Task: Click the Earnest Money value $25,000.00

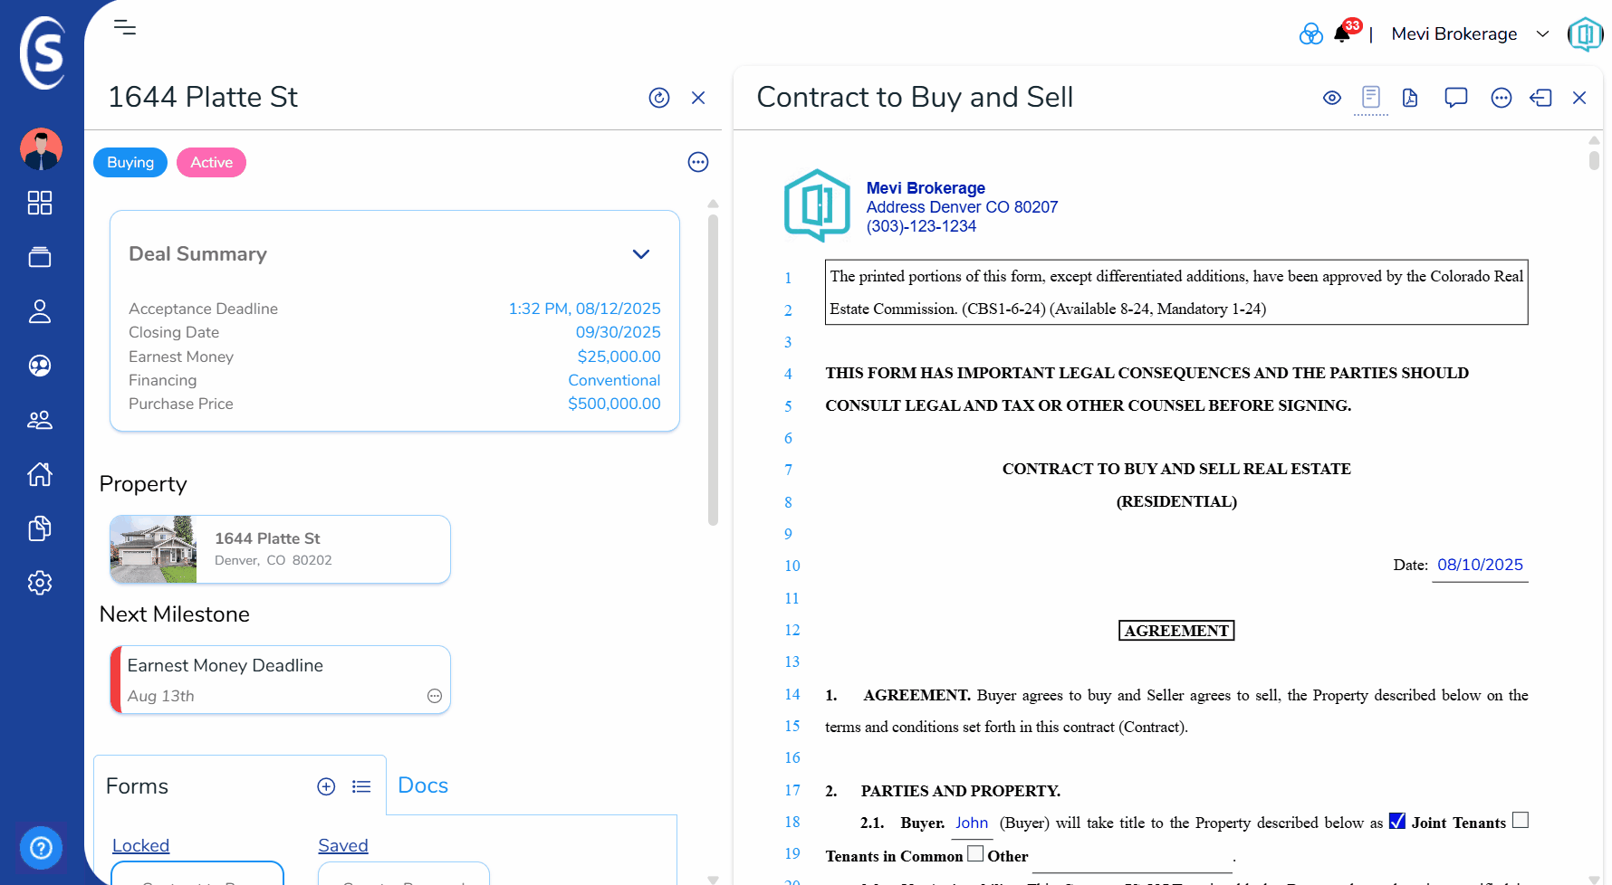Action: (x=619, y=357)
